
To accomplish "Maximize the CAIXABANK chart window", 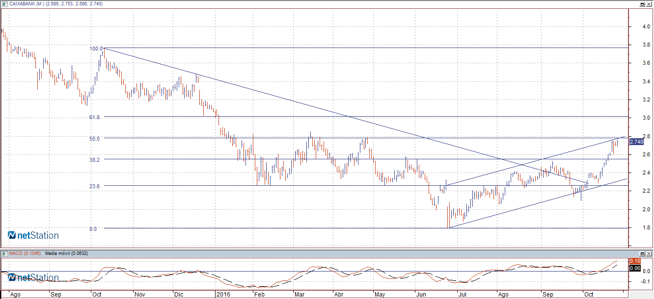I will [642, 3].
